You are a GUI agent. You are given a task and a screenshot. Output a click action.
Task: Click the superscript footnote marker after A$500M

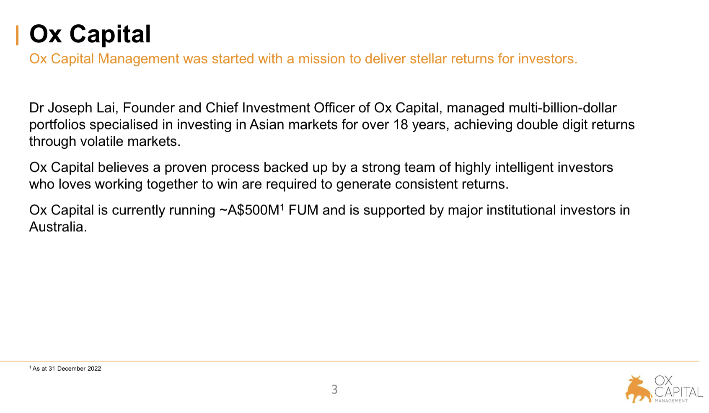282,206
